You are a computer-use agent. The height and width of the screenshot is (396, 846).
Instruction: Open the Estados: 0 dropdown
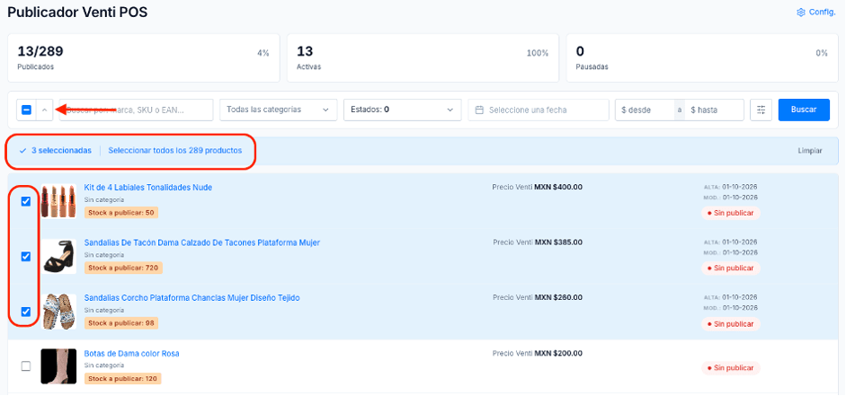(403, 110)
